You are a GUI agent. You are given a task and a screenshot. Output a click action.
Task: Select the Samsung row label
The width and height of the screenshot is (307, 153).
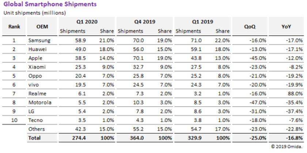[39, 40]
